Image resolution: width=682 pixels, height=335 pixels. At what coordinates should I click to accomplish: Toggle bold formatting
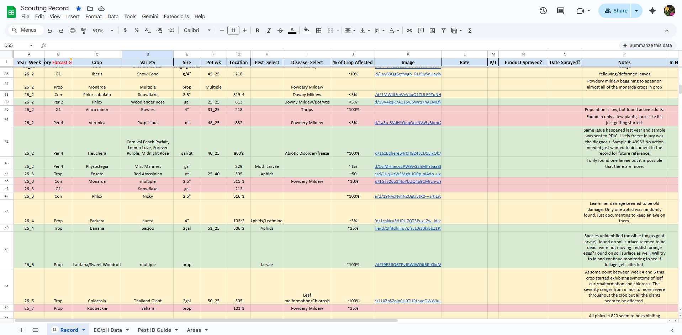coord(258,31)
